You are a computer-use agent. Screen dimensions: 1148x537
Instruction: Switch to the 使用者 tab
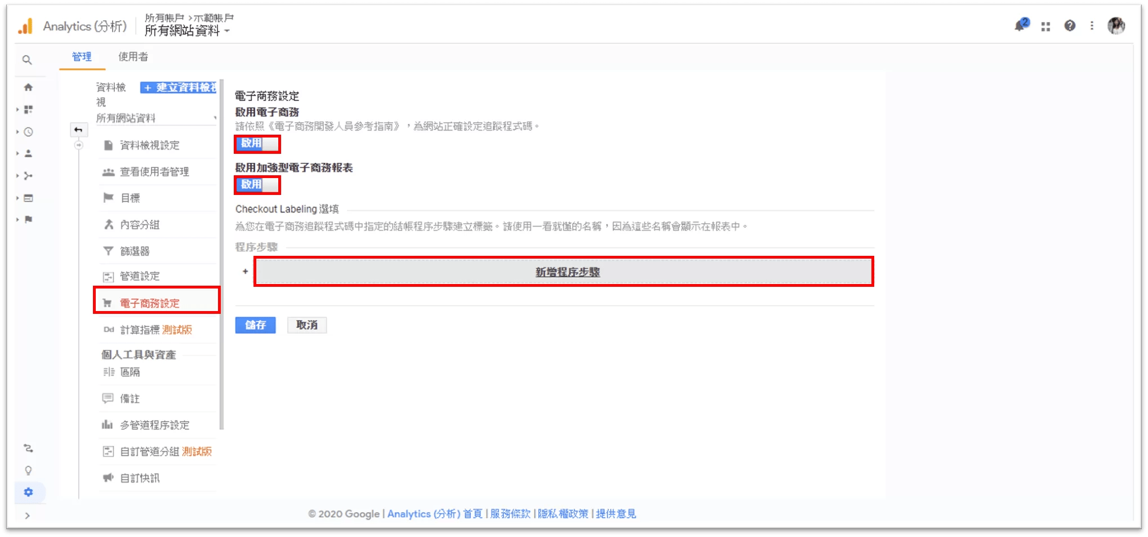[133, 57]
